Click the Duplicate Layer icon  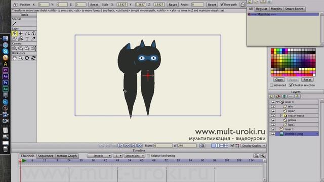point(278,96)
